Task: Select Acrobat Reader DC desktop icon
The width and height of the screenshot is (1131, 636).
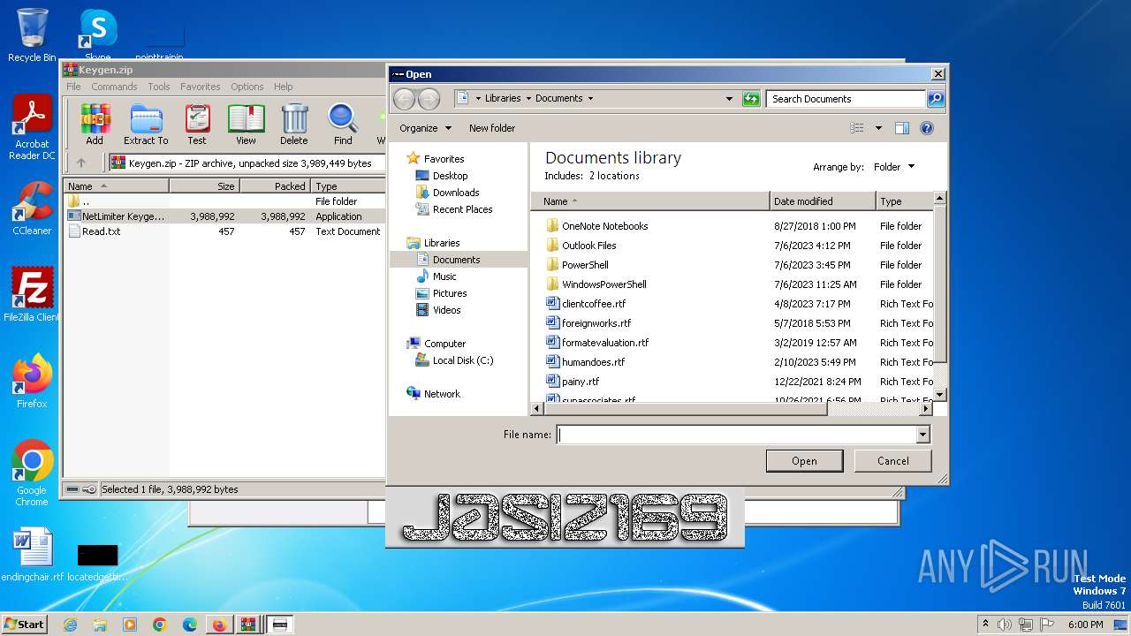Action: 32,127
